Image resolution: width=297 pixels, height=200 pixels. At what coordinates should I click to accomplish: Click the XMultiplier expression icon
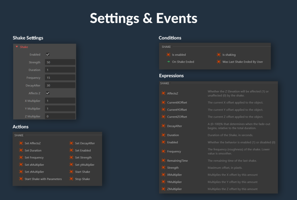(x=163, y=175)
